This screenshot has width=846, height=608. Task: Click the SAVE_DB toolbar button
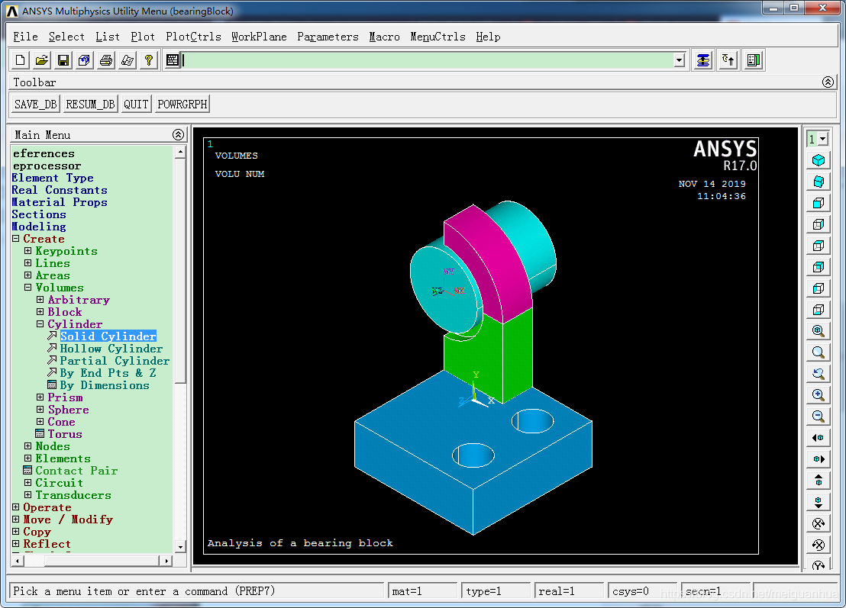36,104
